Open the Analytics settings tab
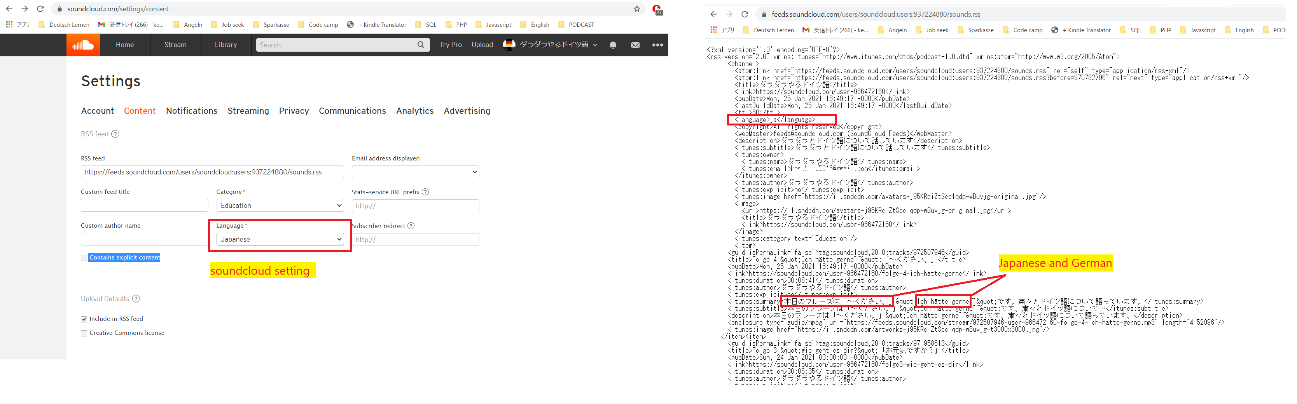Viewport: 1297px width, 404px height. click(x=415, y=111)
